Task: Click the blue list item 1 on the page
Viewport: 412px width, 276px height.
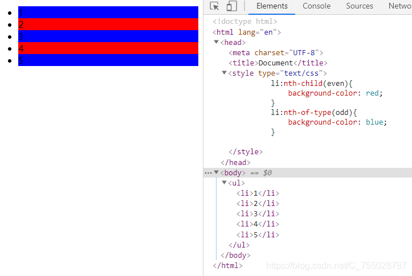Action: (x=108, y=13)
